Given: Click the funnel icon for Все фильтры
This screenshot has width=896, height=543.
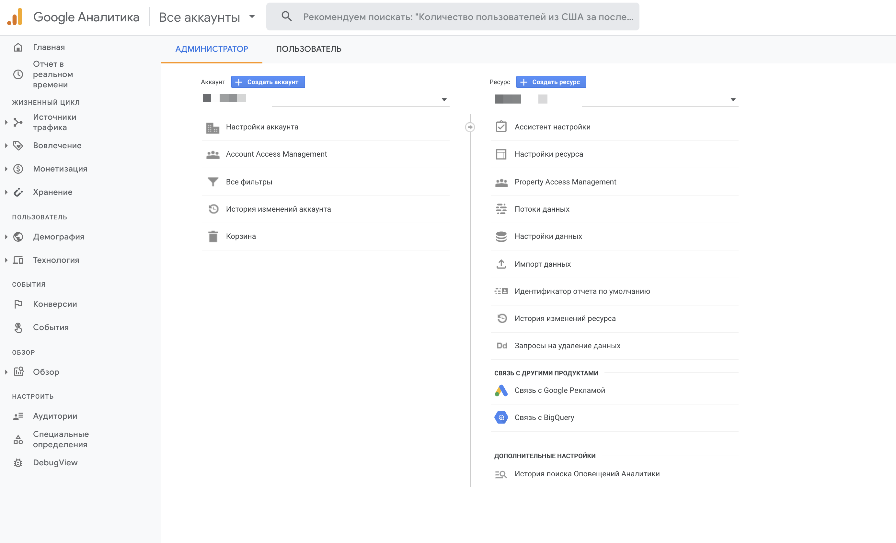Looking at the screenshot, I should click(x=213, y=182).
